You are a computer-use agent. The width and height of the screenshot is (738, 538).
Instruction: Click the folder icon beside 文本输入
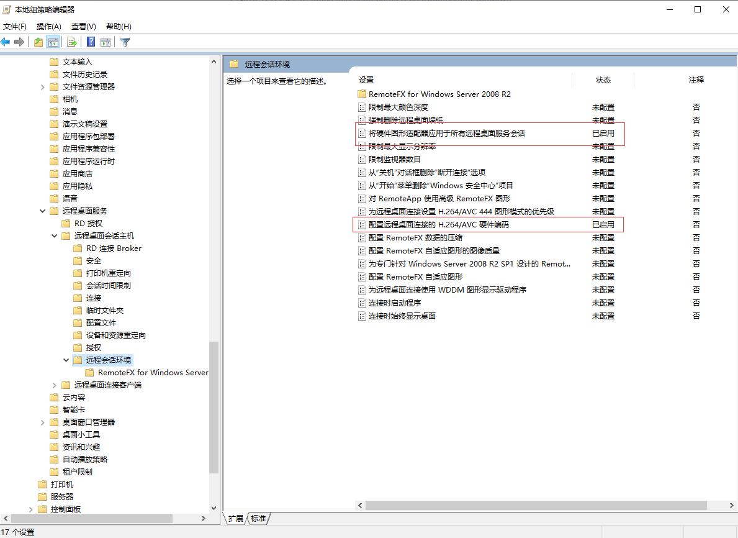(x=54, y=62)
